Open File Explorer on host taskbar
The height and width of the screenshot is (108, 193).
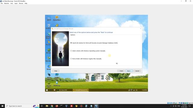pos(47,106)
